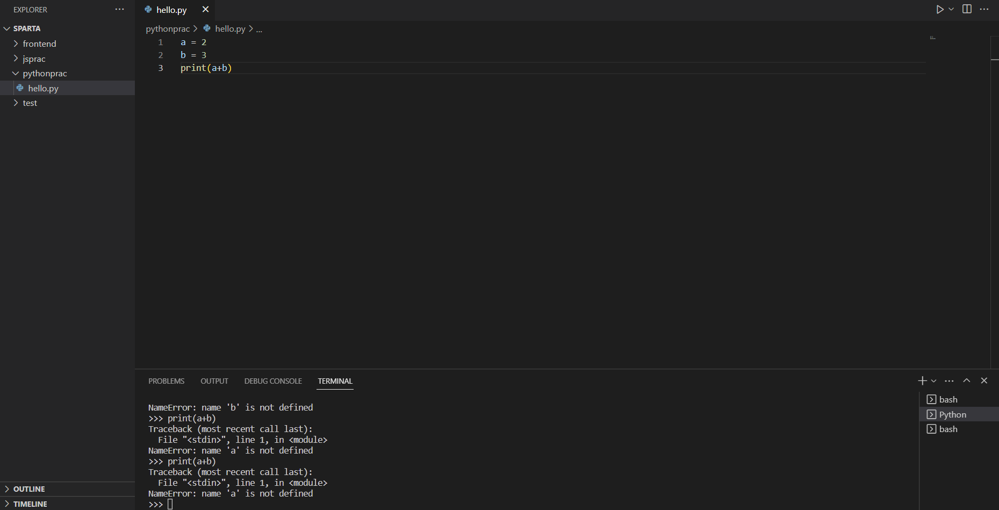Click the editor vertical scrollbar
This screenshot has width=999, height=510.
(995, 202)
